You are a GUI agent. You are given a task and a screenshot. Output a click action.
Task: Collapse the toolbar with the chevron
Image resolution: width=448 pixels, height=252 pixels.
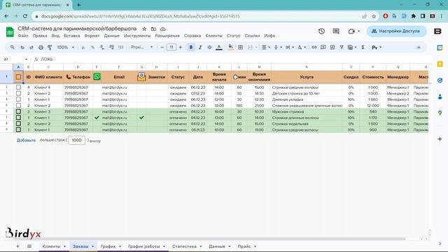click(419, 48)
